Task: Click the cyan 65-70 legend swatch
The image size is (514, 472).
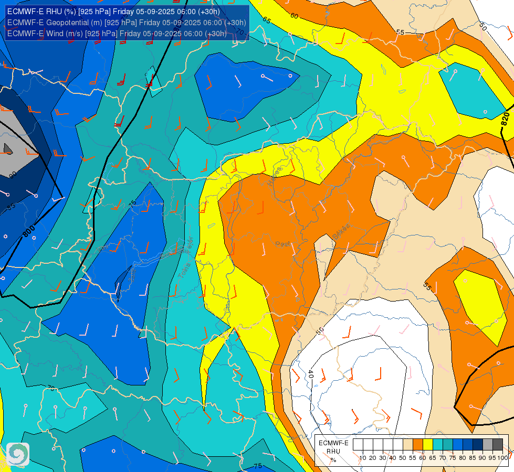Action: click(438, 445)
